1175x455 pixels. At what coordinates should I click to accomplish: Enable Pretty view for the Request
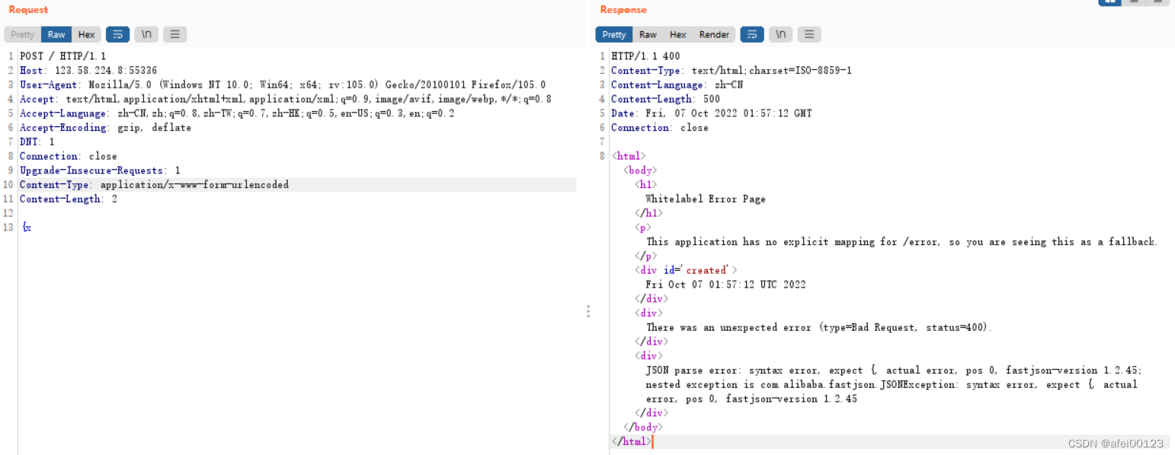click(x=21, y=33)
